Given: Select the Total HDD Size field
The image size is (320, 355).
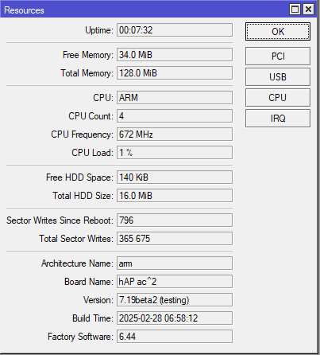Looking at the screenshot, I should pos(175,196).
